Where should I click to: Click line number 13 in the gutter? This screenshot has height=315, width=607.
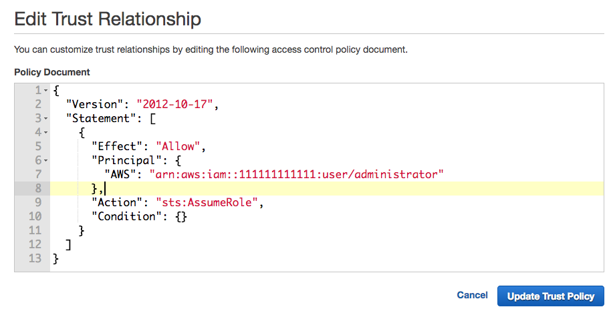pyautogui.click(x=35, y=258)
